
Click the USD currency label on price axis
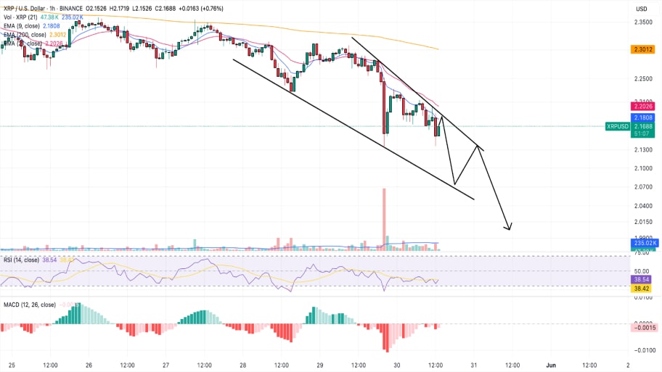click(x=641, y=8)
